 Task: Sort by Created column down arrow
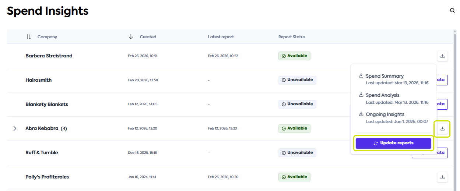click(131, 37)
